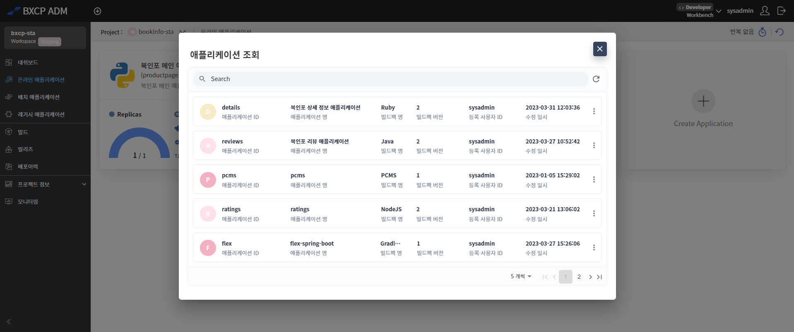Click the search magnifier icon

[202, 79]
